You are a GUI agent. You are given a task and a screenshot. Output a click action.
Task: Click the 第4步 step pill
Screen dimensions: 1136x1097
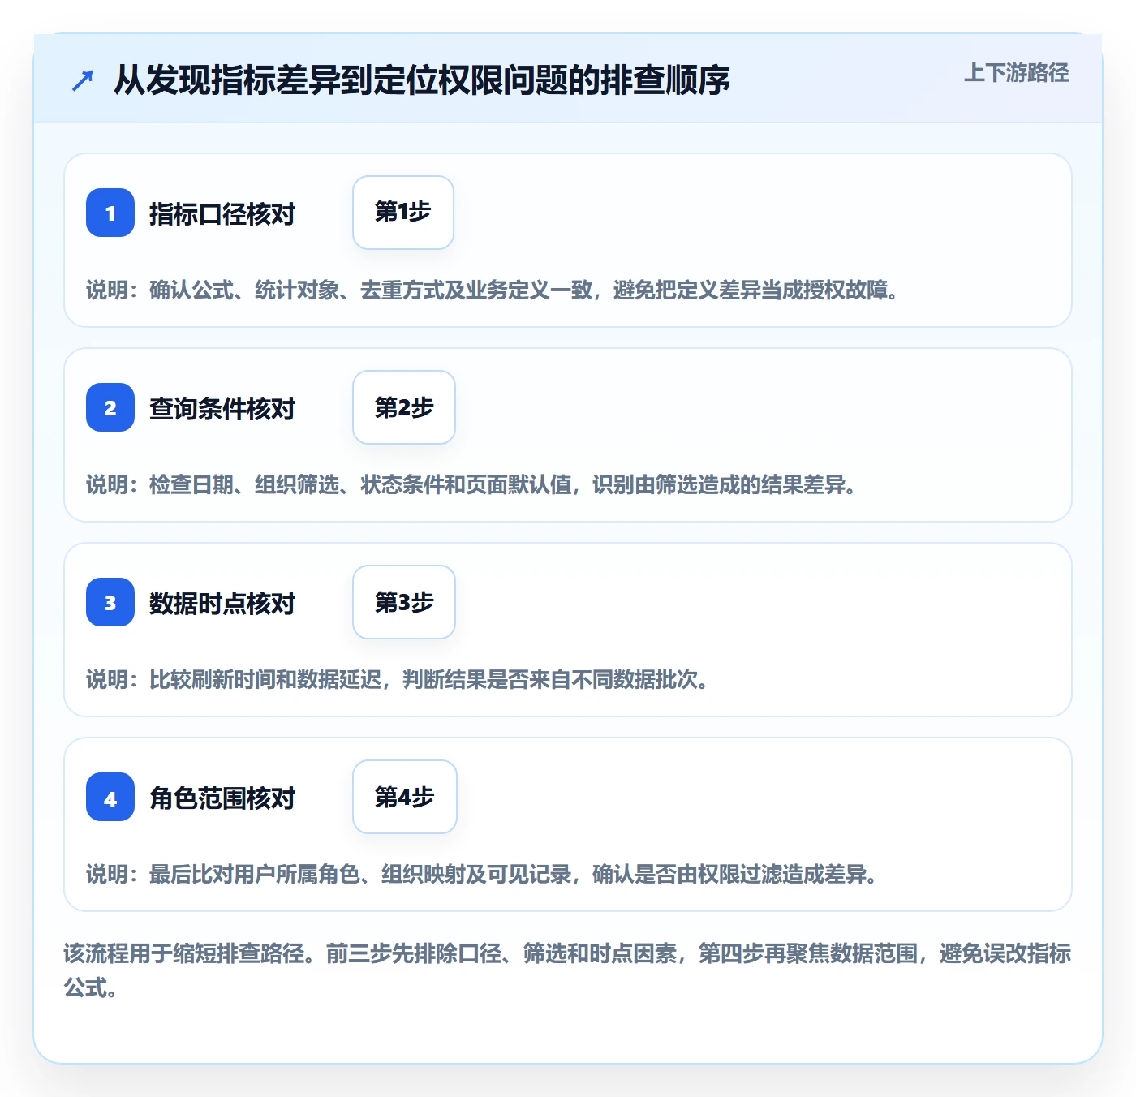405,797
